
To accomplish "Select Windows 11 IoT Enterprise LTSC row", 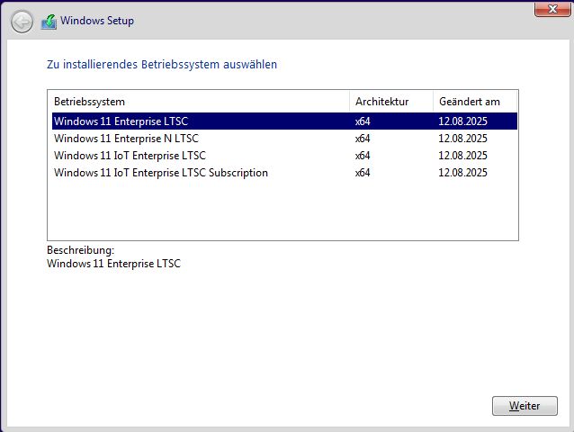I will tap(284, 156).
